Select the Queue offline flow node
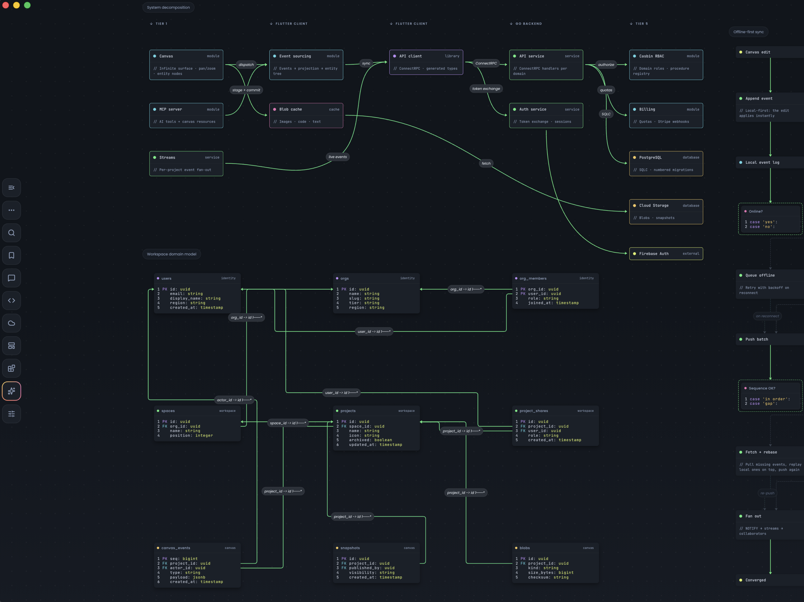Image resolution: width=804 pixels, height=602 pixels. click(x=770, y=284)
